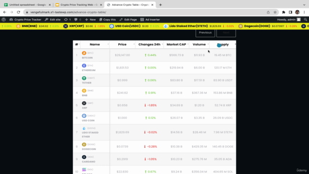This screenshot has width=309, height=174.
Task: Click the Bitcoin coin logo
Action: [84, 53]
